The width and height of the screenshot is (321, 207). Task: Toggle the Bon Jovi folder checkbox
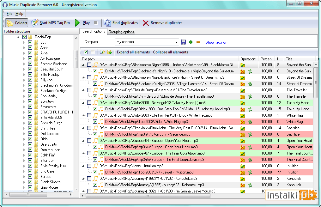30,101
